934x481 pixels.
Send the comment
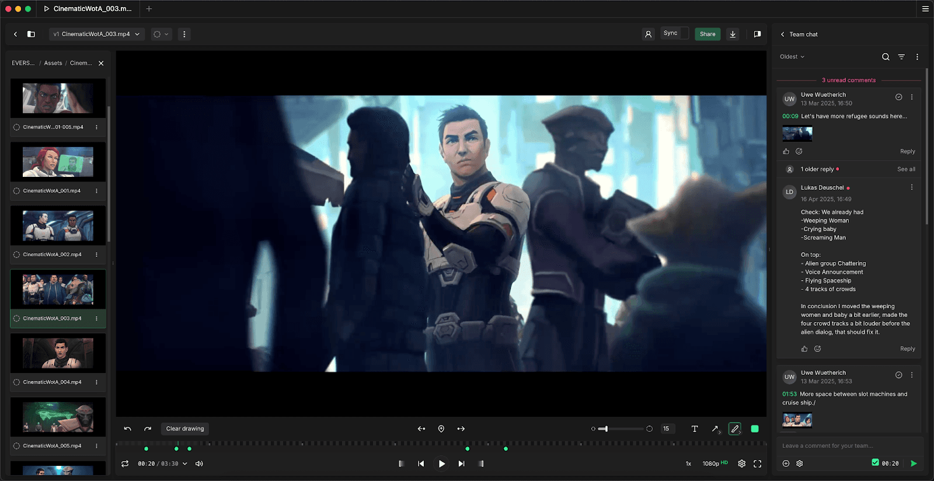point(914,463)
